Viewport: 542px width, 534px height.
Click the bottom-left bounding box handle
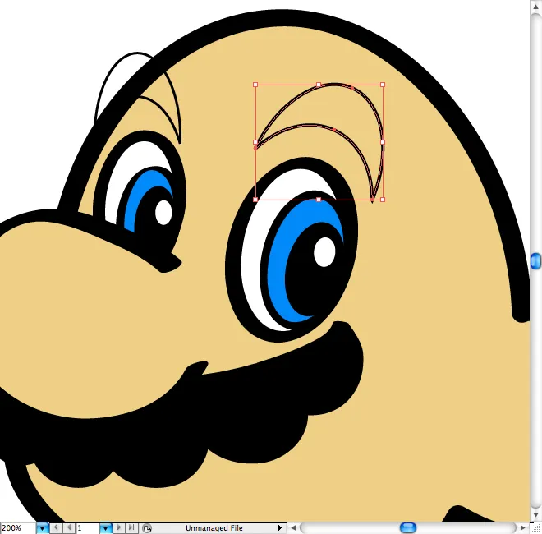tap(255, 200)
